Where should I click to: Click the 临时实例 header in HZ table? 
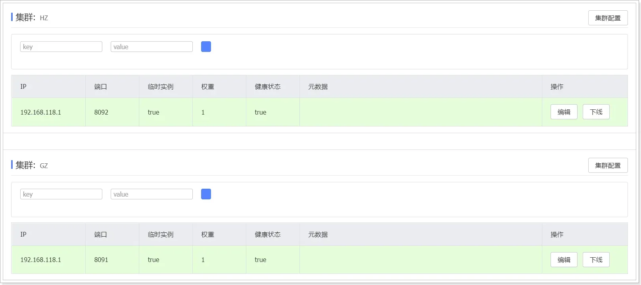tap(161, 87)
